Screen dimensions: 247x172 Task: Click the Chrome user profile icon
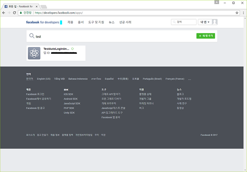216,2
